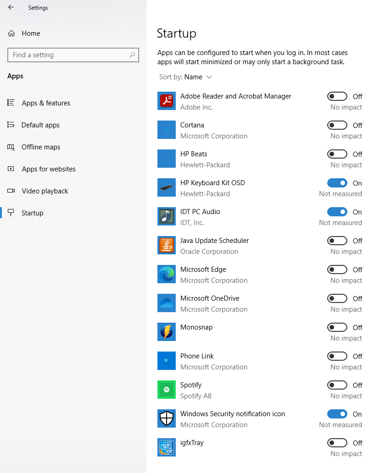This screenshot has width=389, height=473.
Task: Click the Spotify green icon
Action: (166, 390)
